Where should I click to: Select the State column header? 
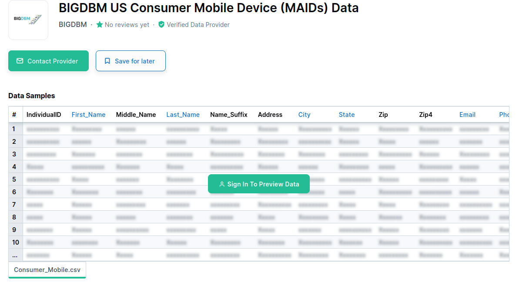tap(346, 115)
